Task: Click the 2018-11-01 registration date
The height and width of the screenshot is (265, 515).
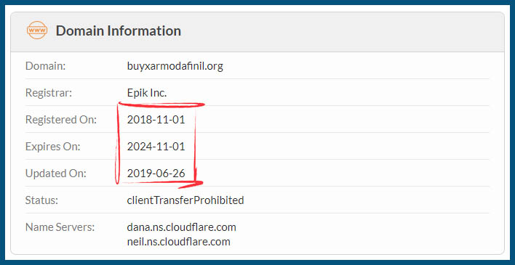Action: pyautogui.click(x=156, y=120)
